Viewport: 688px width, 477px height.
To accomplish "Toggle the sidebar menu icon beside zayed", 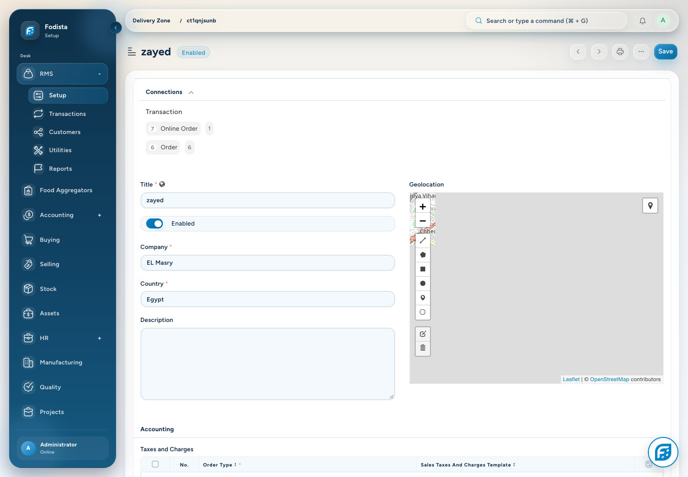I will pyautogui.click(x=132, y=52).
